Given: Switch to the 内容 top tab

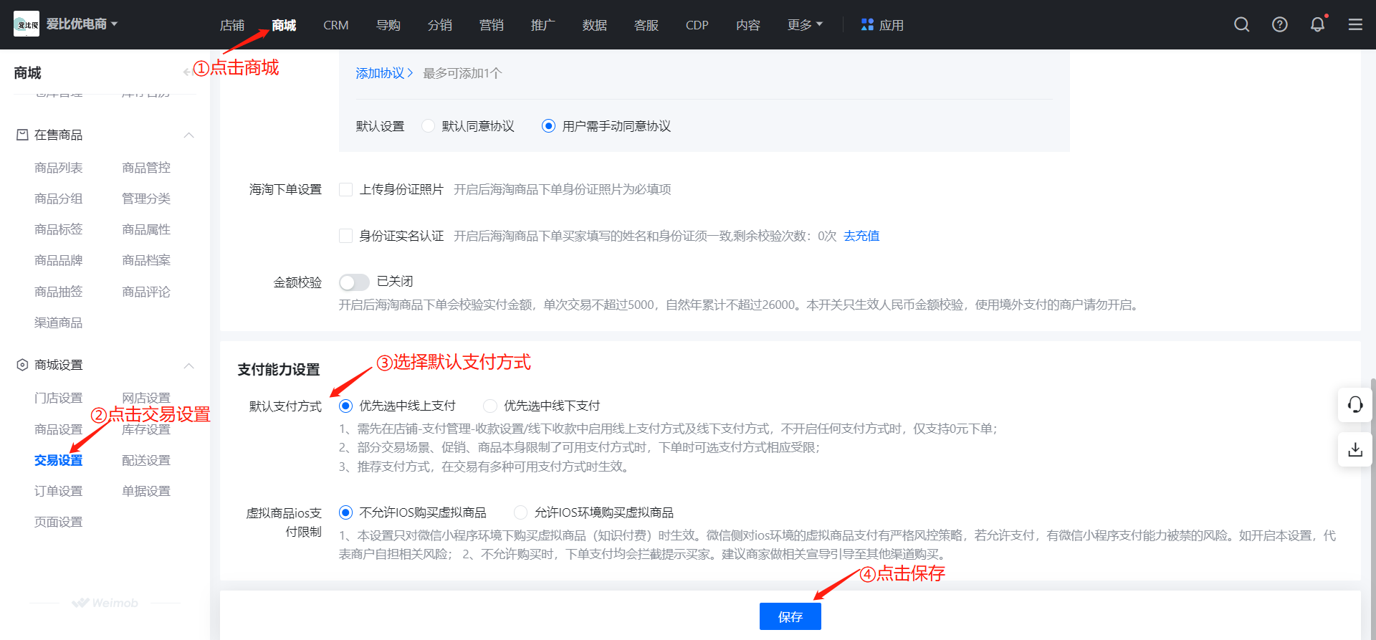Looking at the screenshot, I should 748,25.
